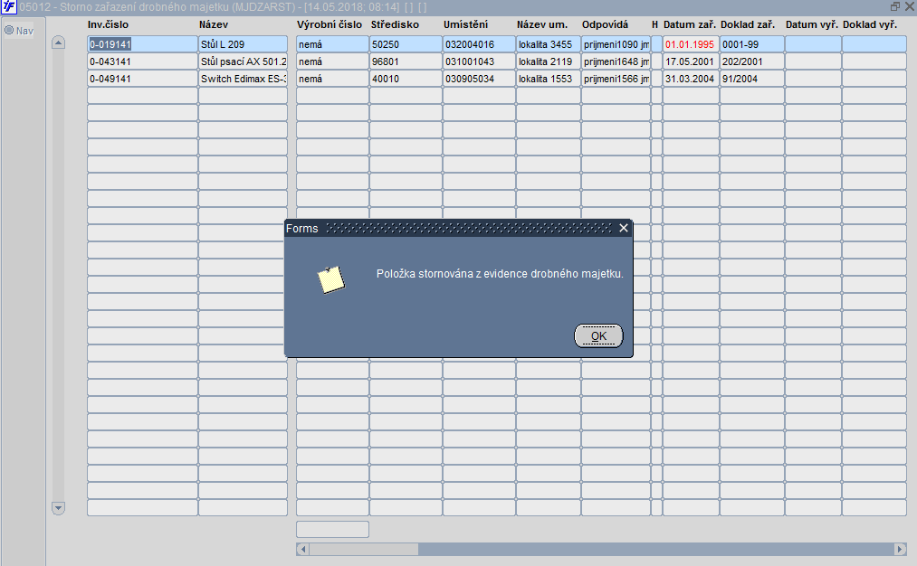Click the document cell 91/2004
Screen dimensions: 917x566
752,79
